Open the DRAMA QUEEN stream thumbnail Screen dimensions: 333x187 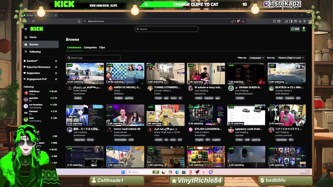[246, 74]
